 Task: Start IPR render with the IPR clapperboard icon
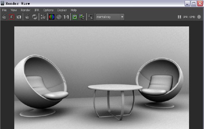(x=27, y=17)
